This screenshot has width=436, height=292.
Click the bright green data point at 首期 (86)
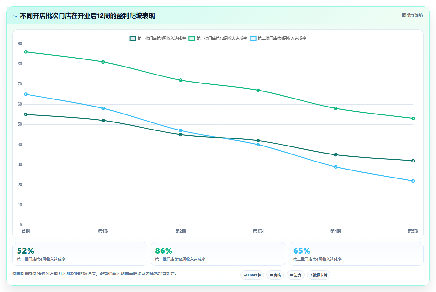coord(26,52)
